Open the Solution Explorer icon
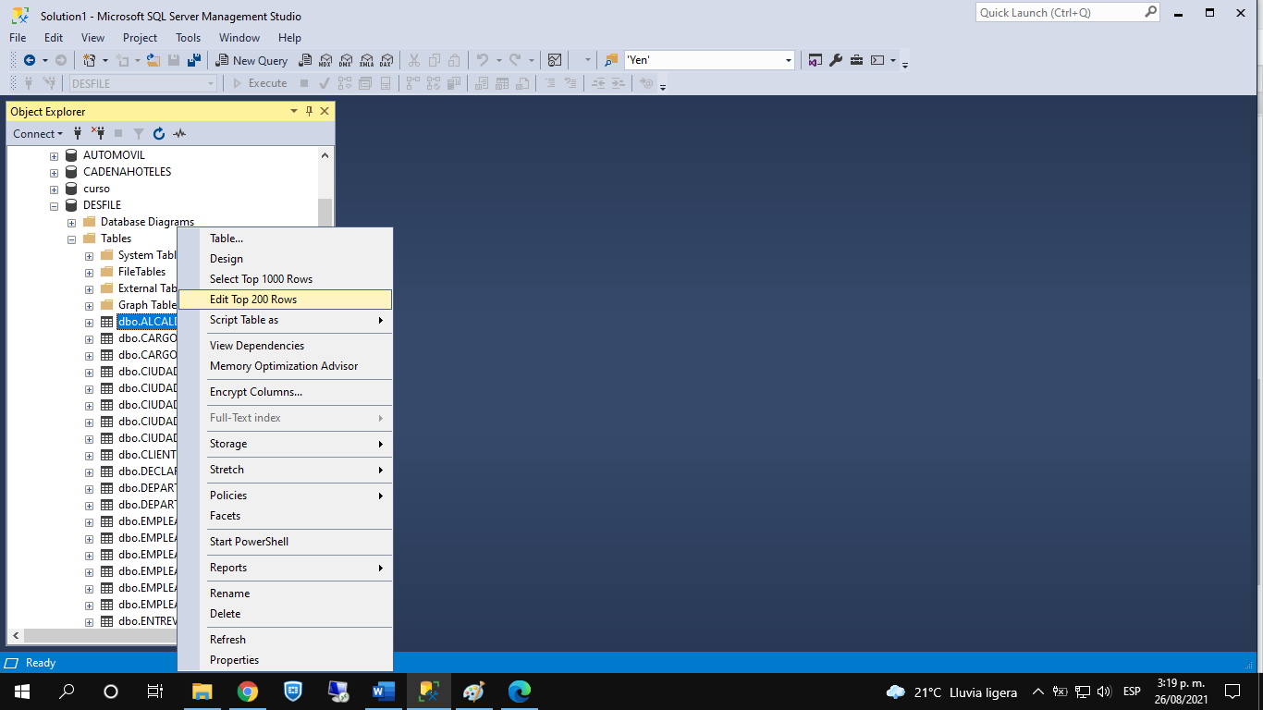 click(x=815, y=60)
